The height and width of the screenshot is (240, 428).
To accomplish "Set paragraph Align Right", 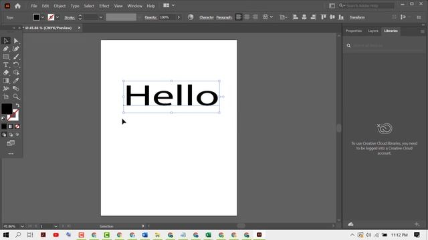I will 255,17.
